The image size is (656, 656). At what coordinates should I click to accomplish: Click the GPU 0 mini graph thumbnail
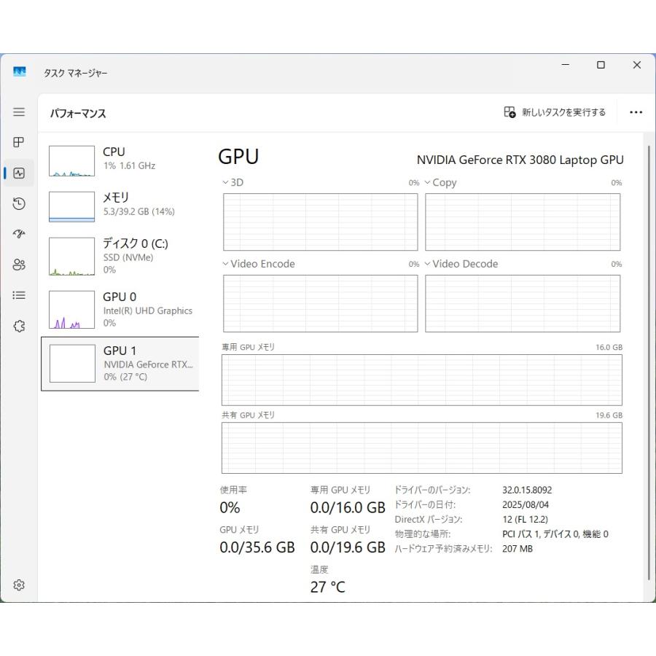point(71,310)
